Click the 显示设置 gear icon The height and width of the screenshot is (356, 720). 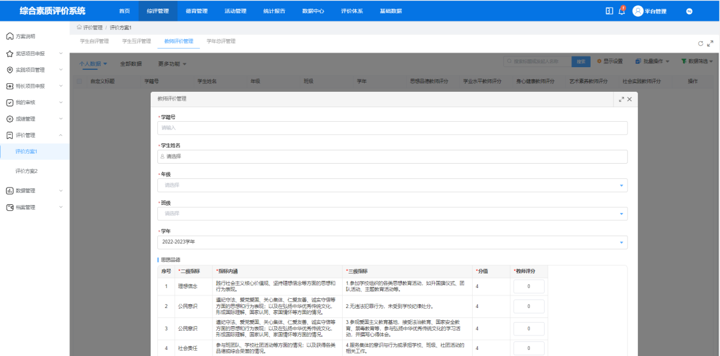[599, 61]
